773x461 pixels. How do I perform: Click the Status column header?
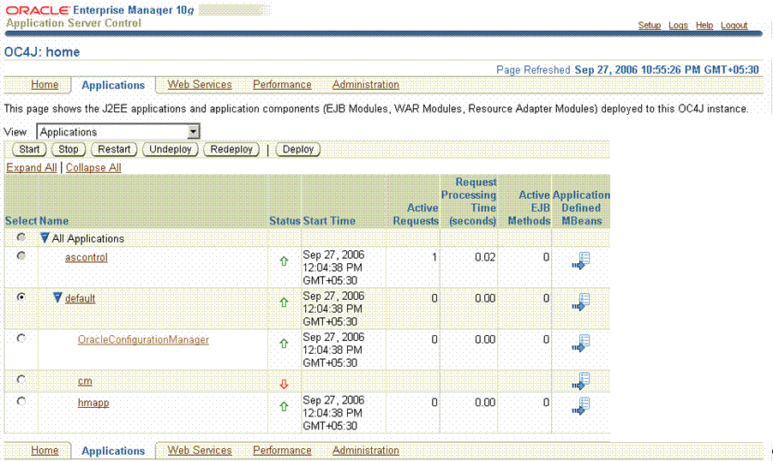[285, 221]
